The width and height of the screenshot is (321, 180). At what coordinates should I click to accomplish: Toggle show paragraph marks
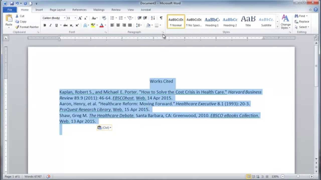tap(161, 18)
